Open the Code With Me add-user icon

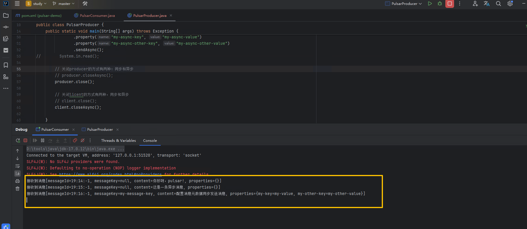[475, 3]
